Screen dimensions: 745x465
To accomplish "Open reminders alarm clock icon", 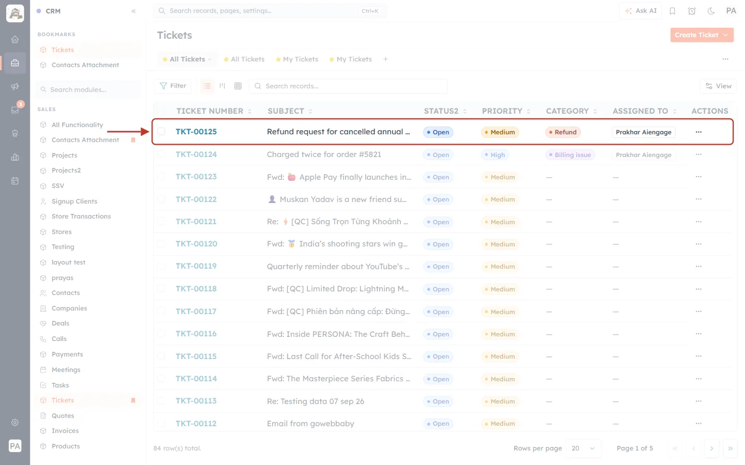I will 692,11.
